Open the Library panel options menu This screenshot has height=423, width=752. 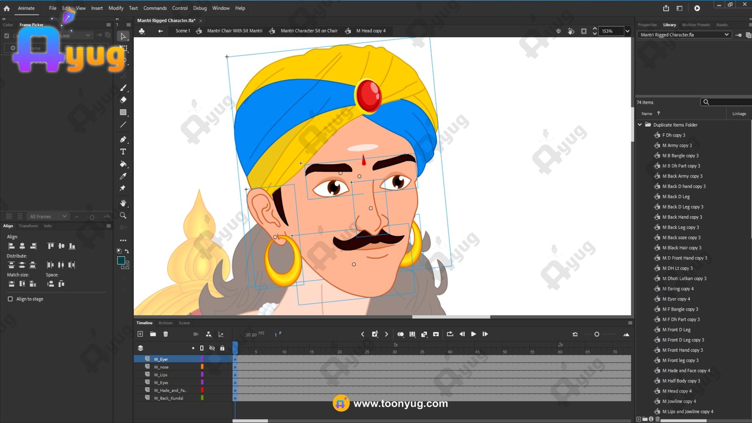tap(750, 25)
